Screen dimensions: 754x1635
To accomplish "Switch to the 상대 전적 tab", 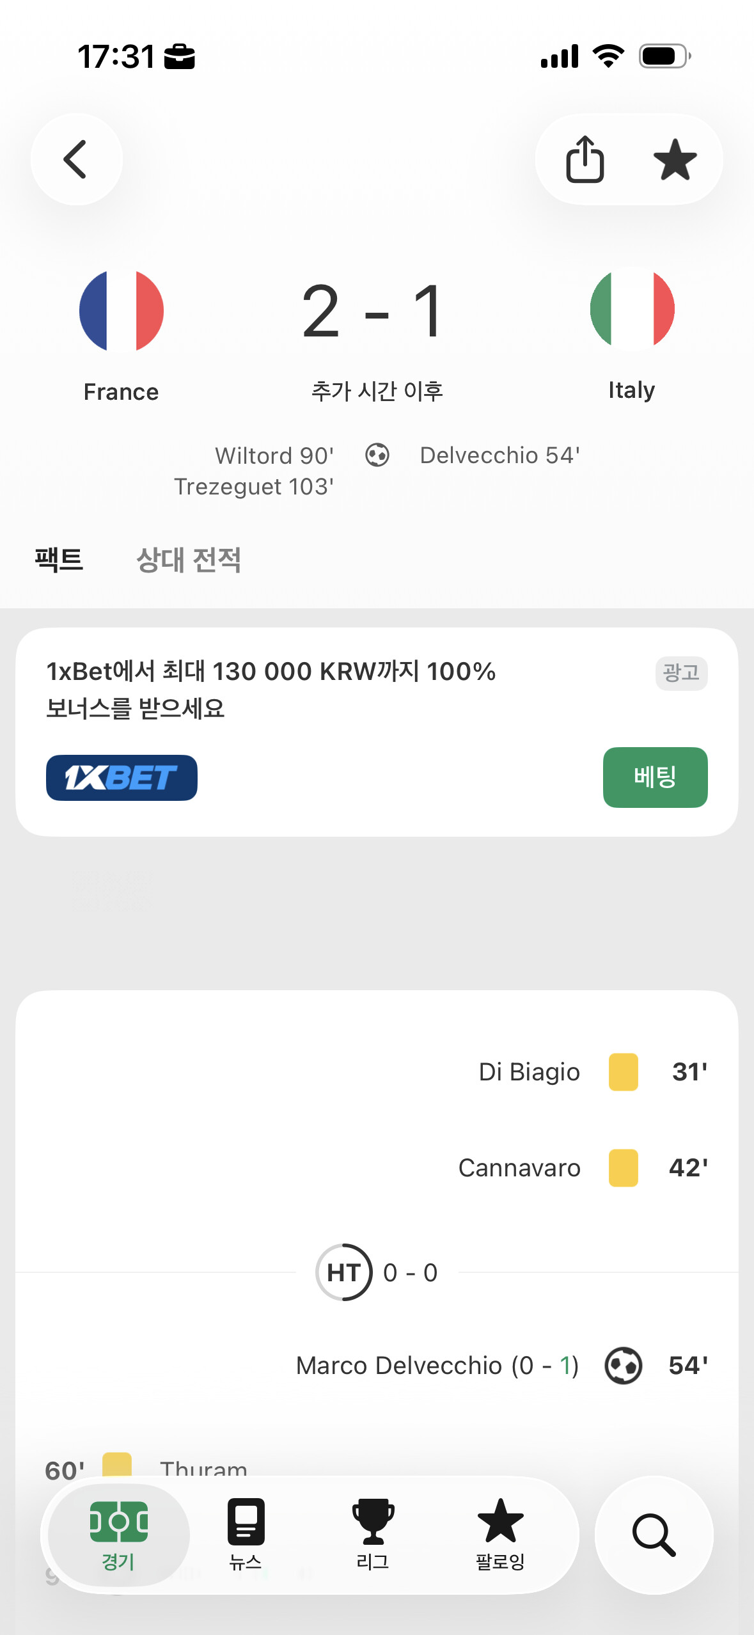I will 189,560.
